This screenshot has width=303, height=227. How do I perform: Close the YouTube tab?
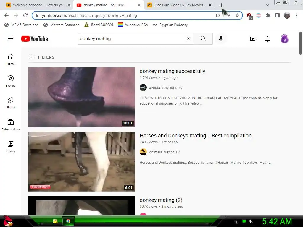point(139,5)
